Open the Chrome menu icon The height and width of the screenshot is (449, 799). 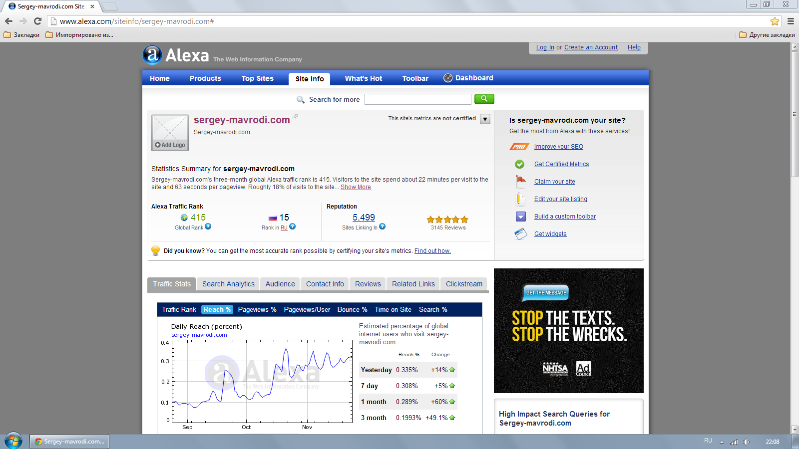coord(791,21)
